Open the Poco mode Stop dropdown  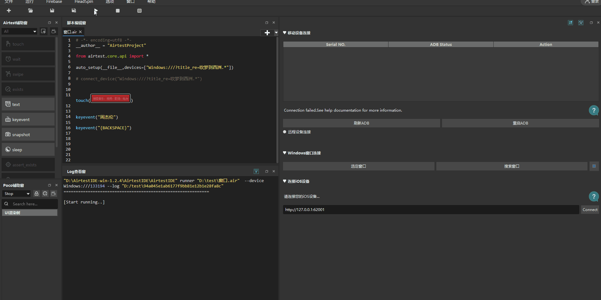pyautogui.click(x=16, y=194)
